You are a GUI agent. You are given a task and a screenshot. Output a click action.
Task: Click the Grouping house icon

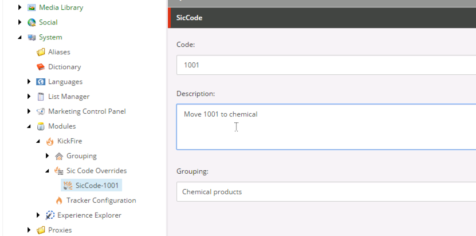[x=59, y=156]
